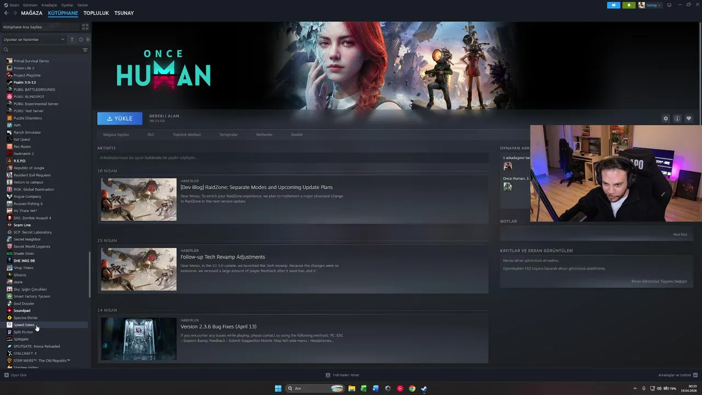
Task: Click the Windows taskbar search box
Action: click(x=316, y=388)
